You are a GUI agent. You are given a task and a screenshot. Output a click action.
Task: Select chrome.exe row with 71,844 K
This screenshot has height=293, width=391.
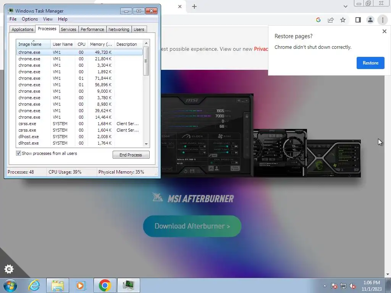(x=79, y=78)
